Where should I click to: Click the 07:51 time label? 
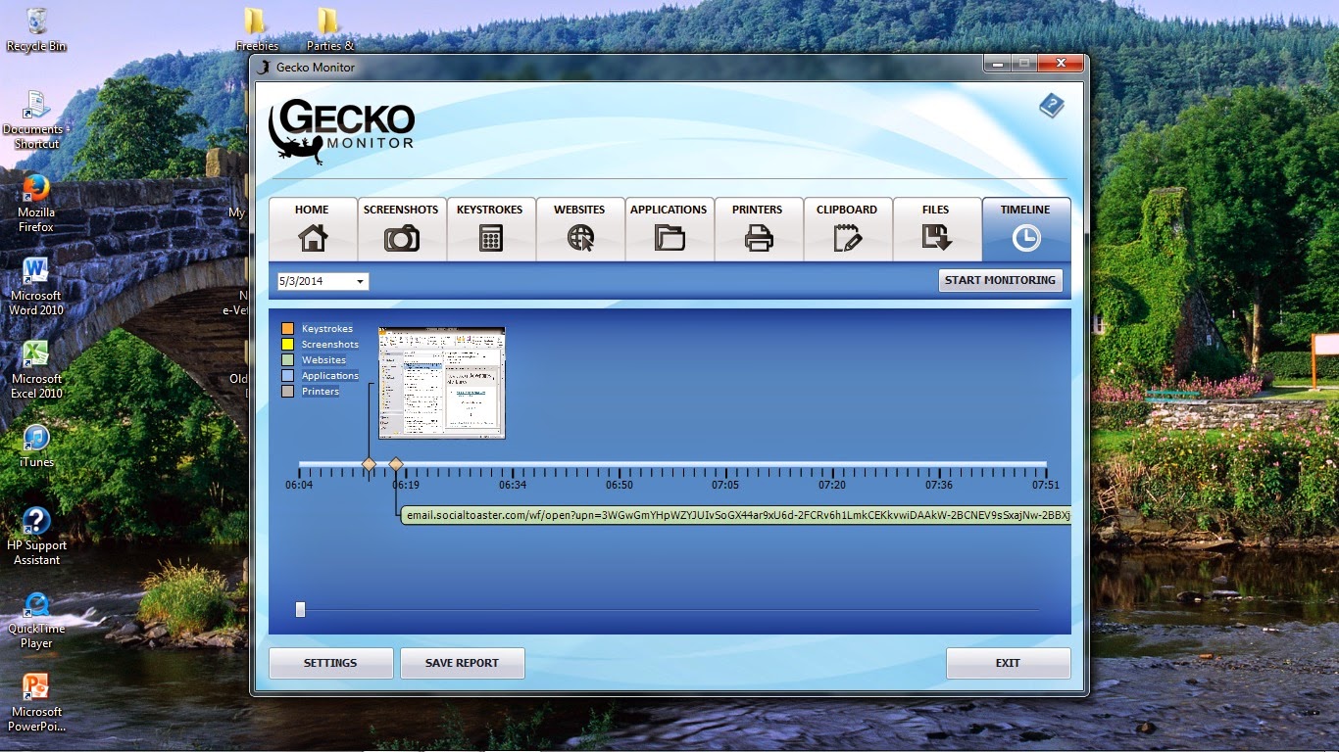pyautogui.click(x=1046, y=485)
